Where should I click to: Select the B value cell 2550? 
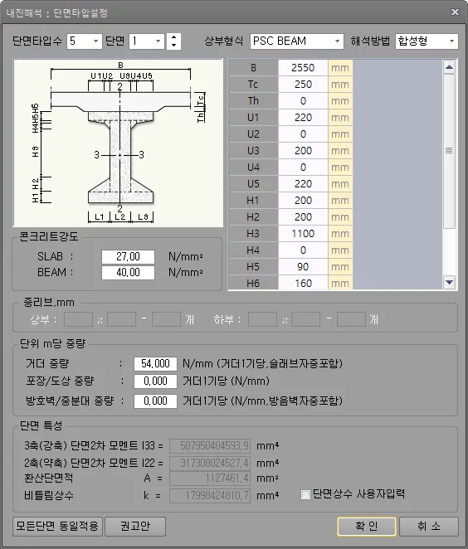tap(303, 67)
